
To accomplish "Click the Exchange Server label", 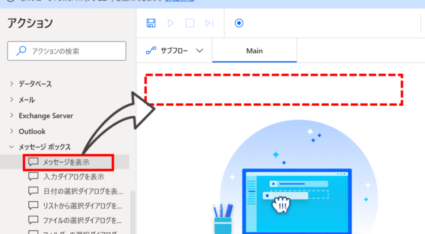I will point(46,116).
